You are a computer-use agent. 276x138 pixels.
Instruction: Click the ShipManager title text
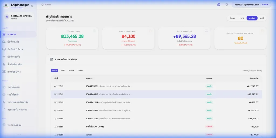pyautogui.click(x=20, y=5)
